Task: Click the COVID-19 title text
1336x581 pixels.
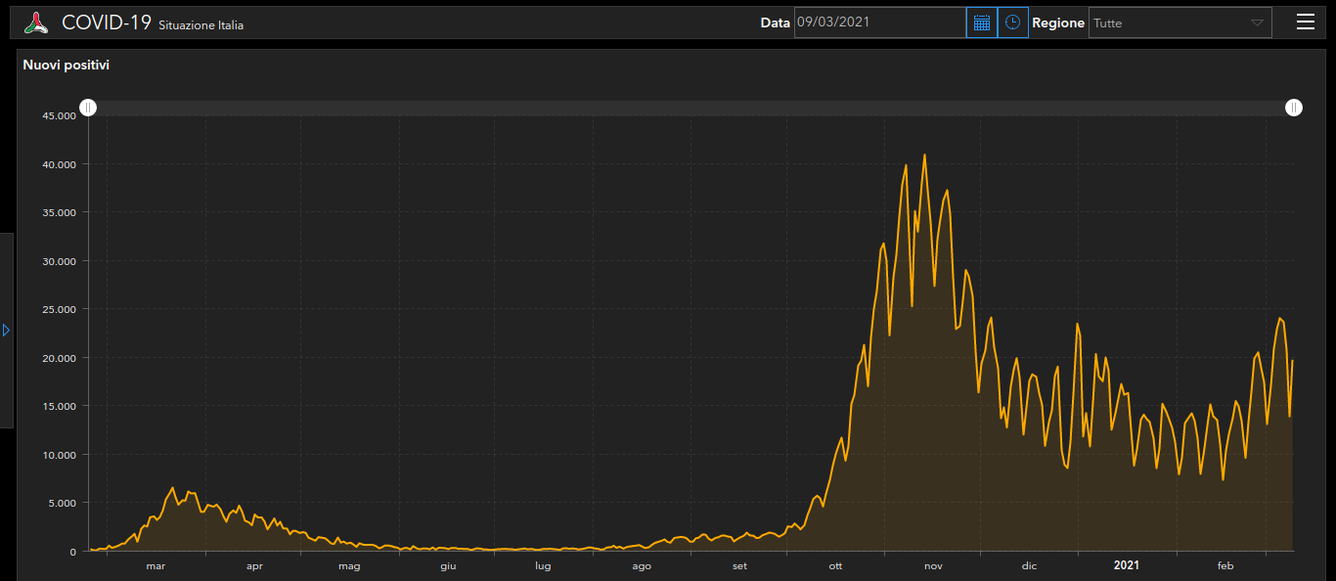Action: (107, 22)
